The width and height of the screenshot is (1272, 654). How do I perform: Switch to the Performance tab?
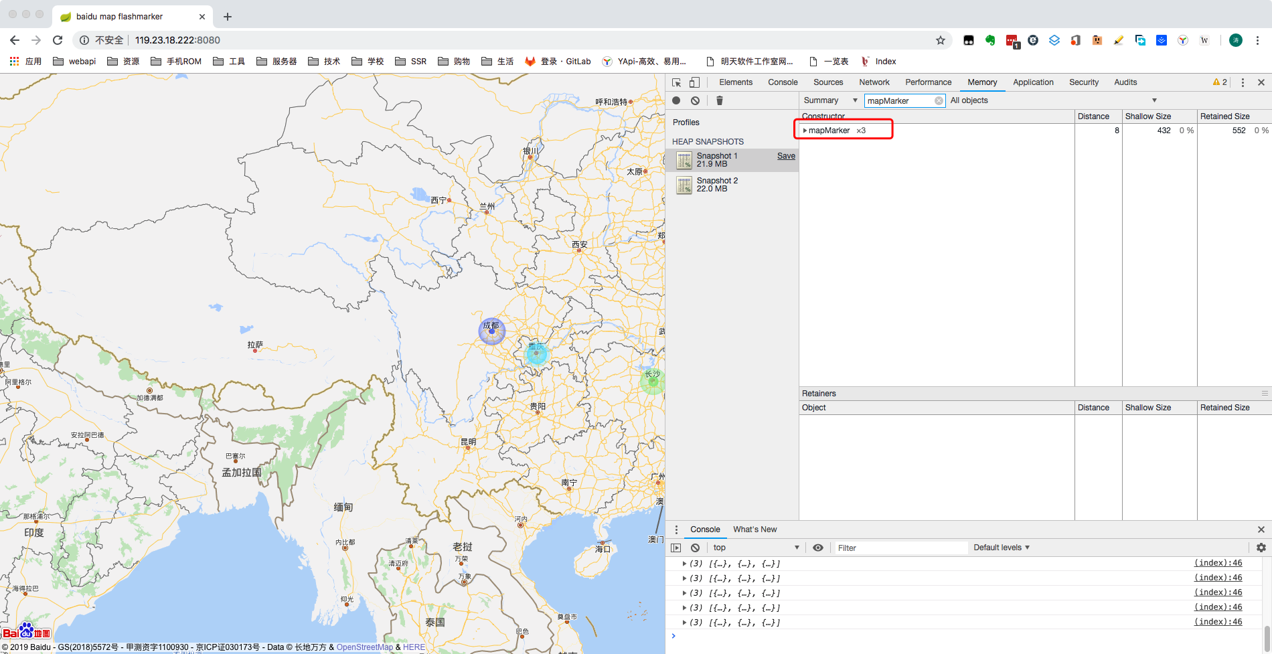(929, 82)
